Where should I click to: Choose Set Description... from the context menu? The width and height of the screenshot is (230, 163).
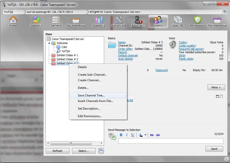98,109
